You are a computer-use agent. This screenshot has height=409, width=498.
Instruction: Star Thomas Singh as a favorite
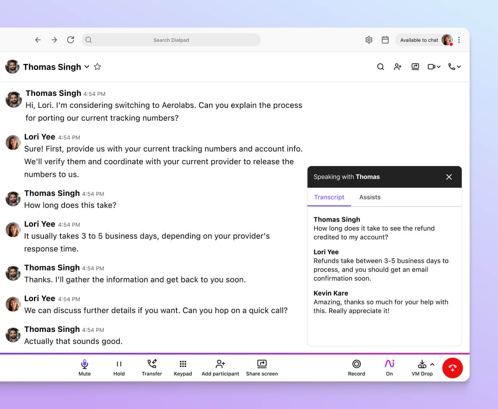[97, 67]
